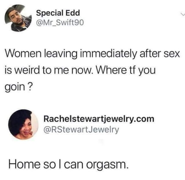The height and width of the screenshot is (180, 185).
Task: Open the tweet options chevron menu
Action: tap(183, 15)
